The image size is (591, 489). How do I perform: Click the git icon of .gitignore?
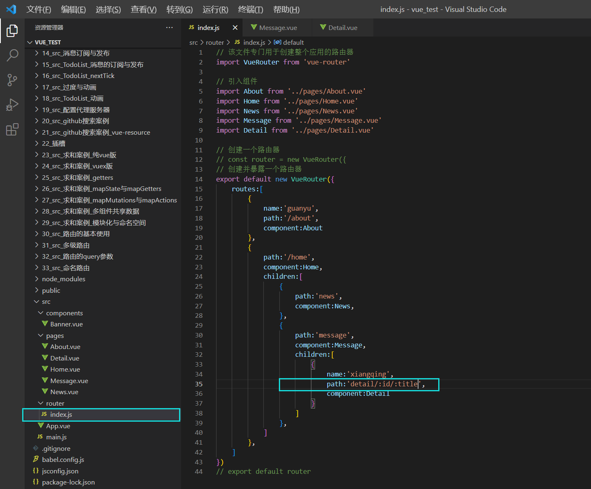point(36,448)
